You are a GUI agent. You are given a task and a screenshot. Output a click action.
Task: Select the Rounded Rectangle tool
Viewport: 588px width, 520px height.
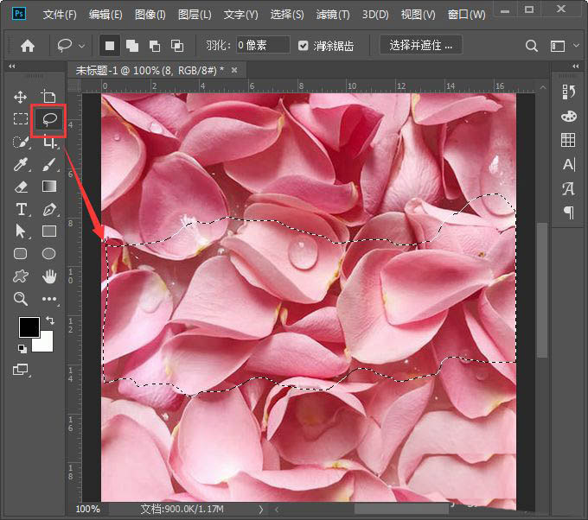[x=20, y=254]
